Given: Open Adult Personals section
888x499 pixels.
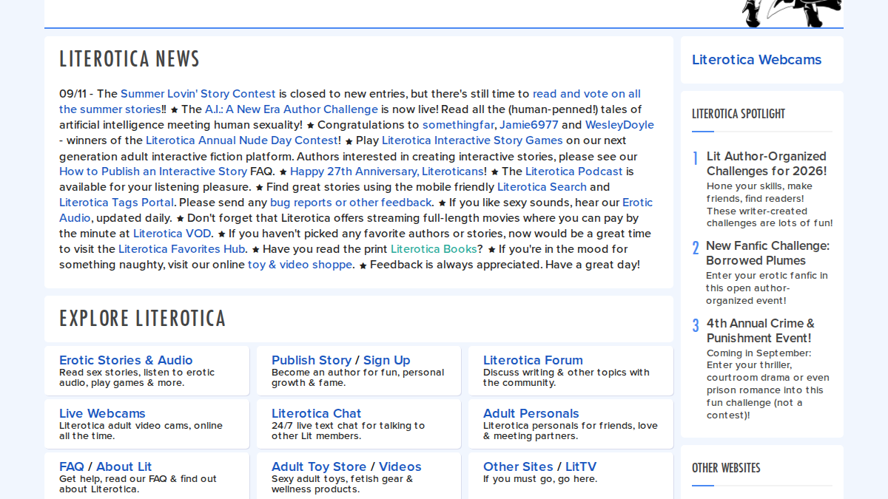Looking at the screenshot, I should click(x=531, y=413).
